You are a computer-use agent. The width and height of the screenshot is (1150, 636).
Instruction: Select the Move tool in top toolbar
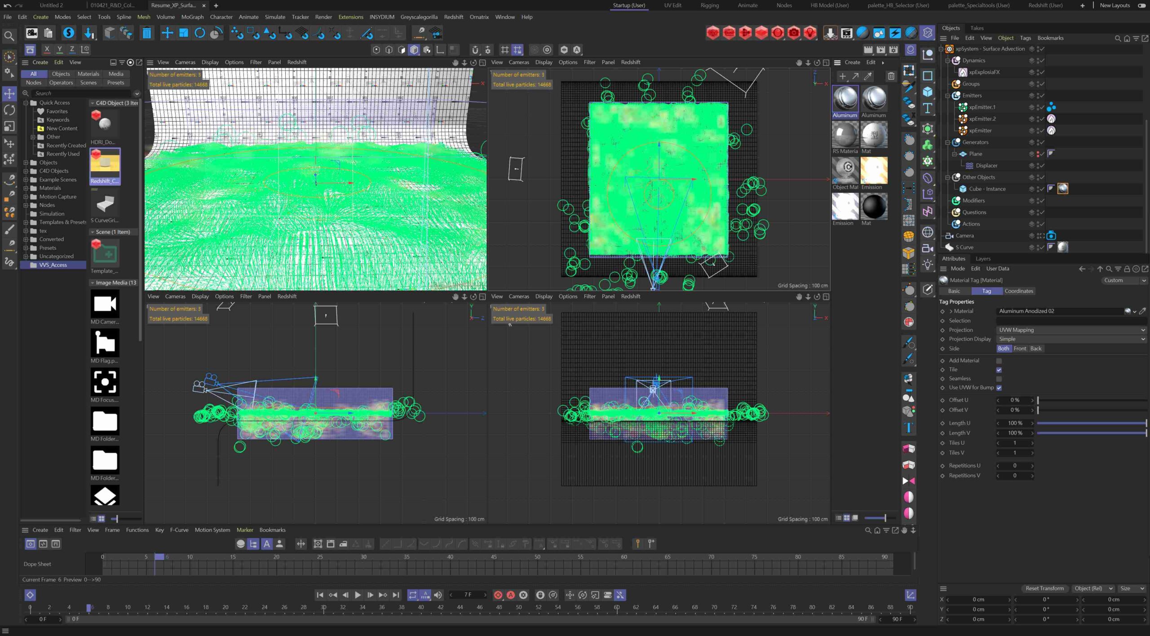coord(167,33)
